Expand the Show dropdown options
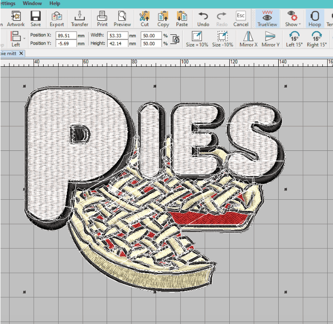This screenshot has height=324, width=333. 300,24
